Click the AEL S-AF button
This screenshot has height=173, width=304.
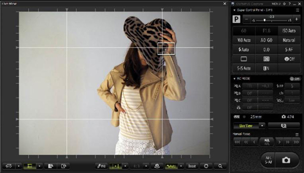click(268, 160)
